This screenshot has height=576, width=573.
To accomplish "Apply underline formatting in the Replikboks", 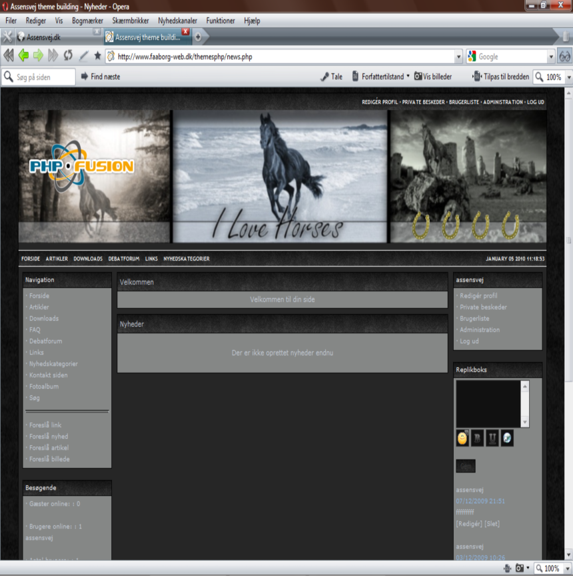I will pos(492,438).
